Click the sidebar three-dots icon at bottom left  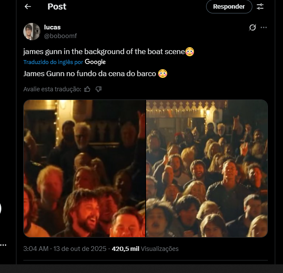pos(3,245)
